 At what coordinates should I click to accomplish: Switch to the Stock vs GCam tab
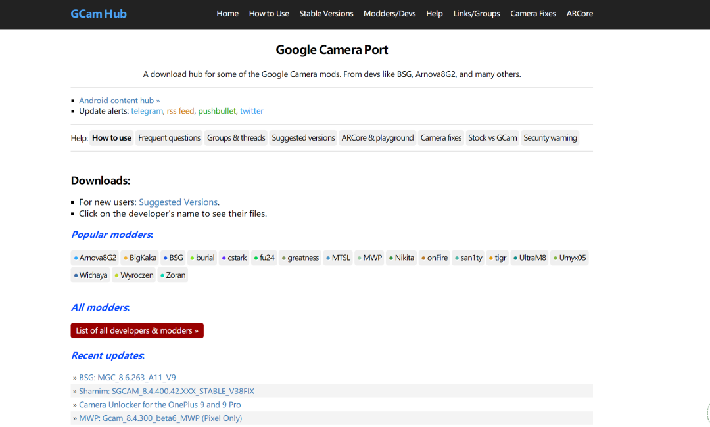point(492,138)
